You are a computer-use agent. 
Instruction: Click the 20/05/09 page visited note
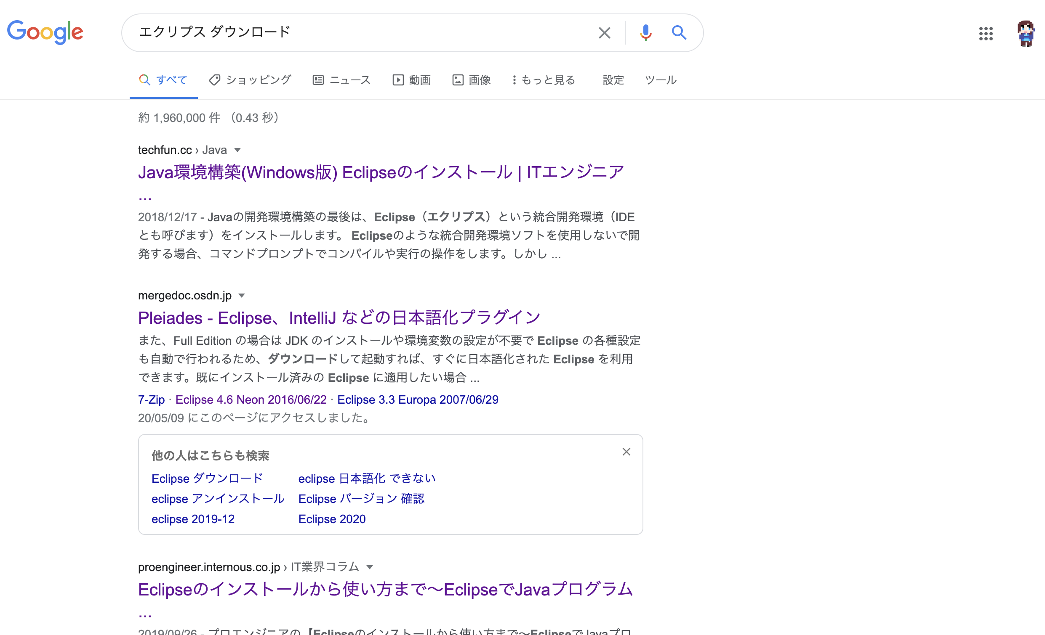[255, 418]
